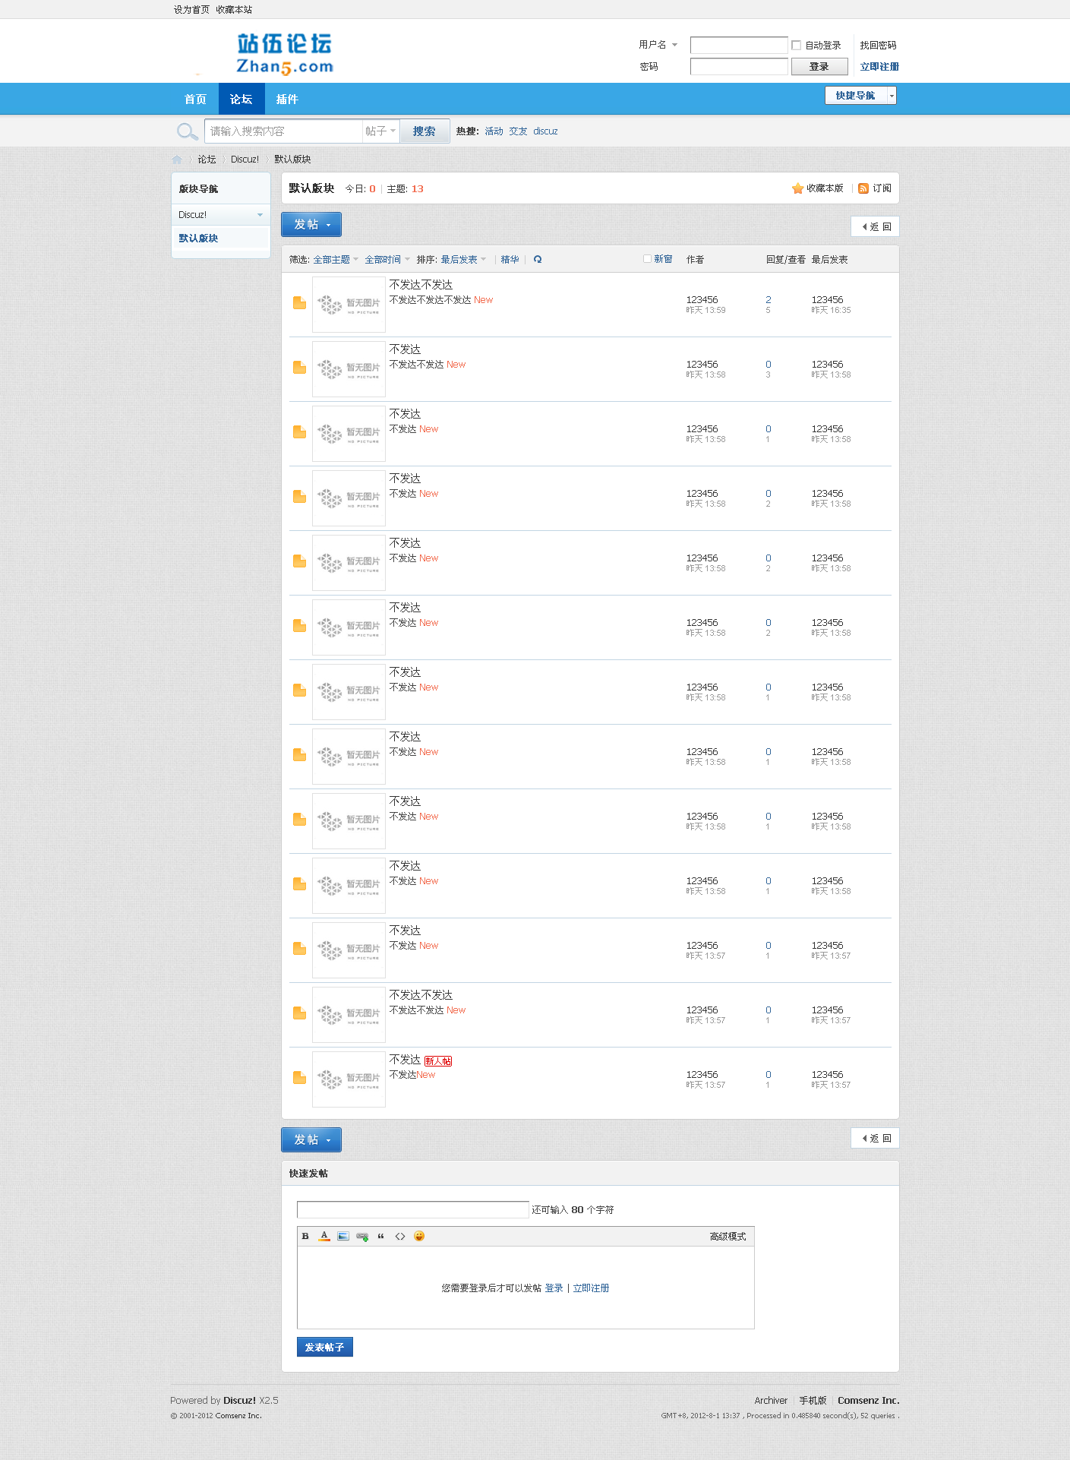Image resolution: width=1070 pixels, height=1460 pixels.
Task: Click 收藏本站 in top bar
Action: pos(234,10)
